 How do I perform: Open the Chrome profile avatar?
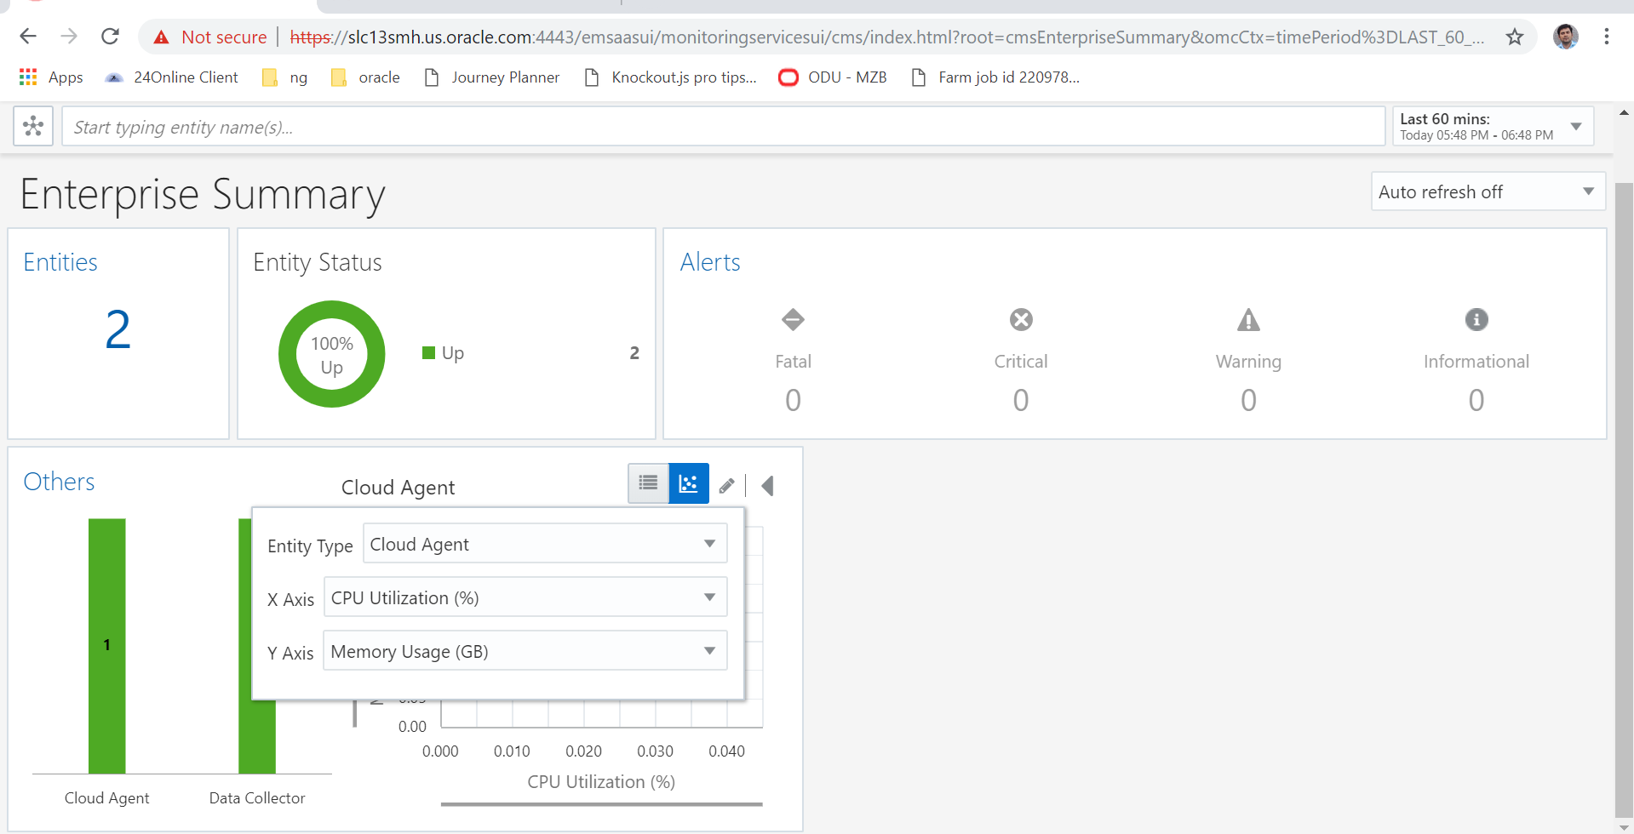[x=1565, y=37]
